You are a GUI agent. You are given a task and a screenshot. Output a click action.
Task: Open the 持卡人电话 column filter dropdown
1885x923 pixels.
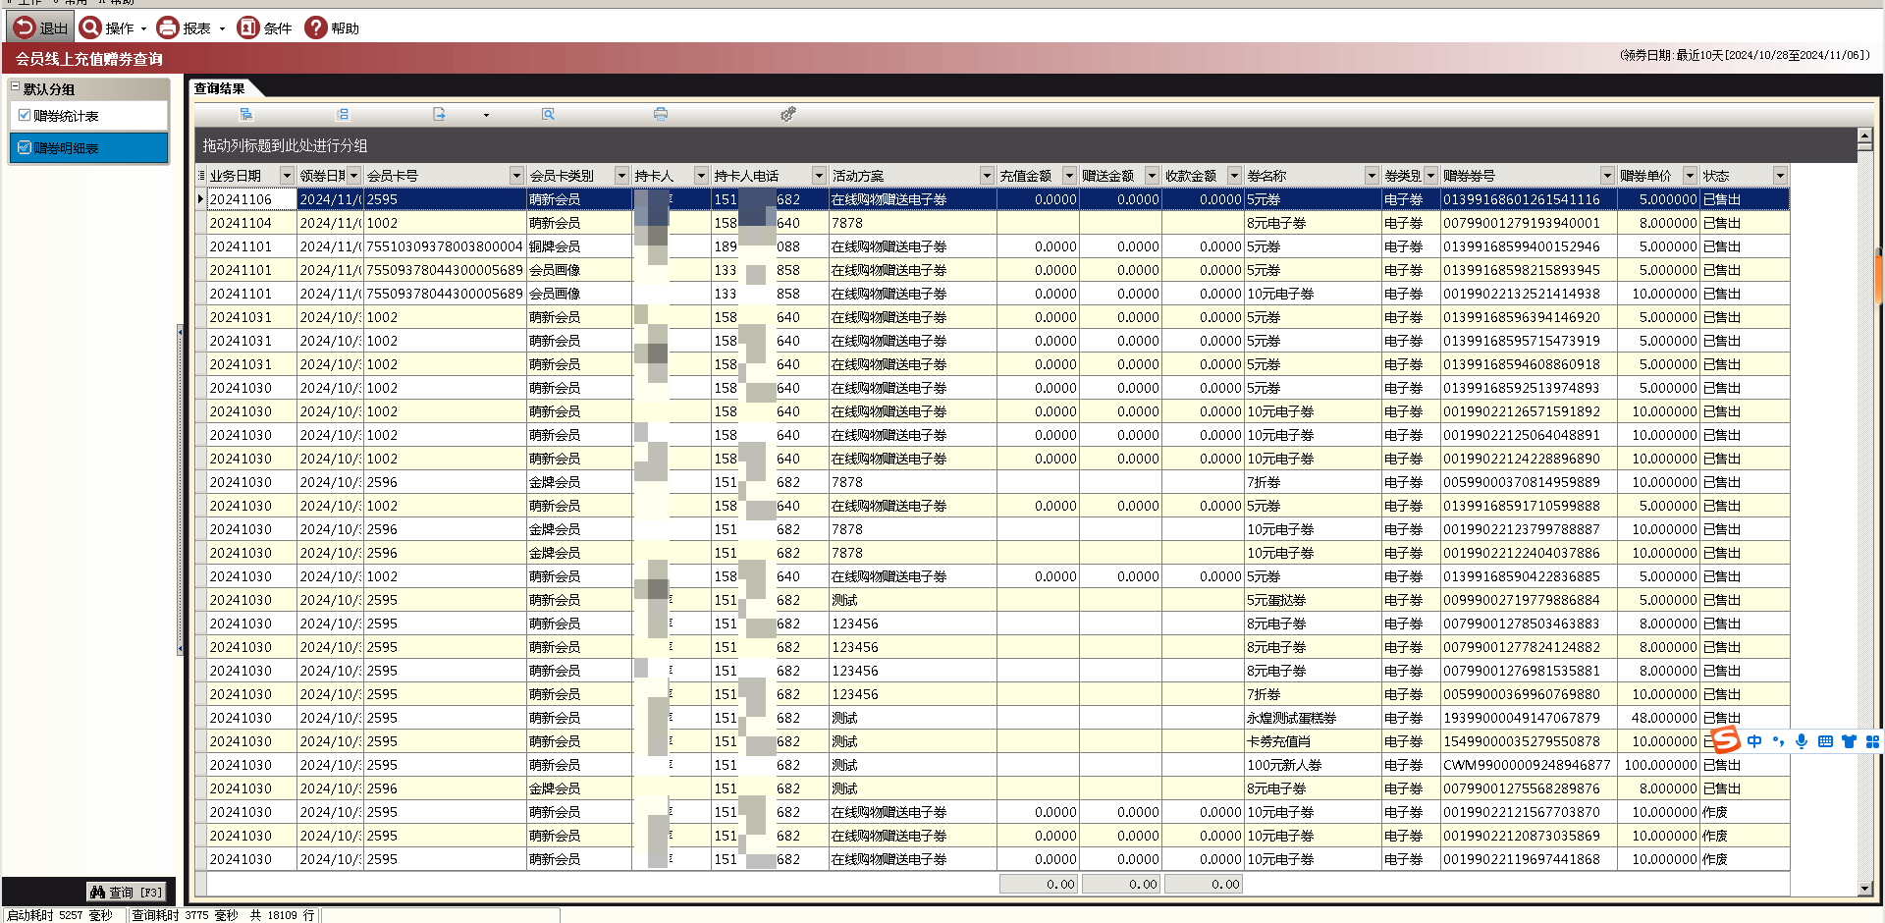tap(819, 176)
